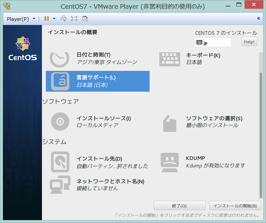
Task: Open インストールソース(I) settings
Action: click(x=104, y=118)
